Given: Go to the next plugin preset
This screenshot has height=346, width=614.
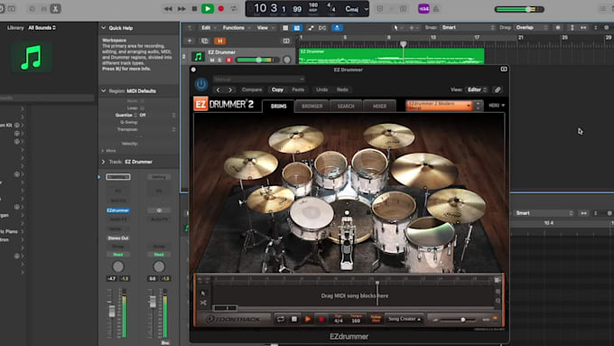Looking at the screenshot, I should click(x=230, y=89).
